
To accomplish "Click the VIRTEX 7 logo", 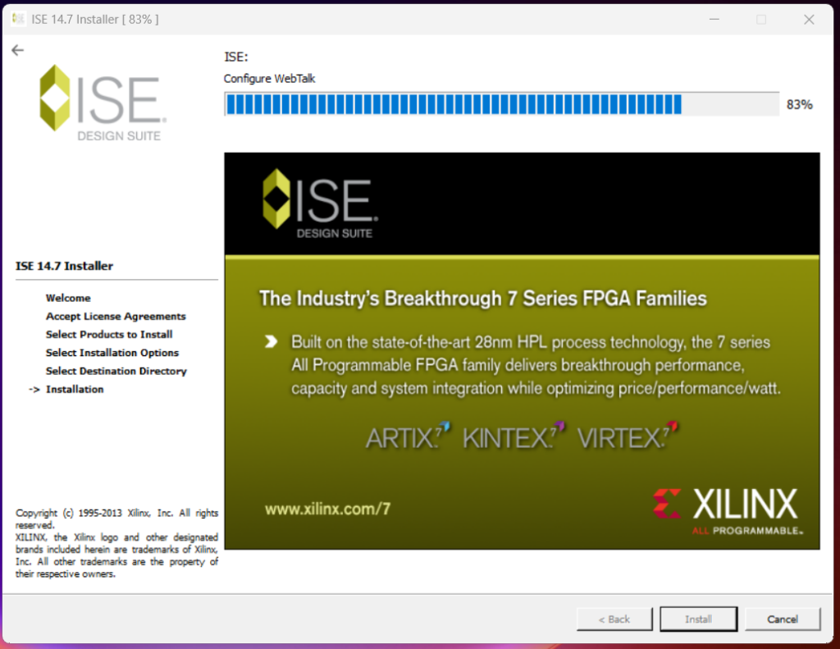I will tap(628, 436).
